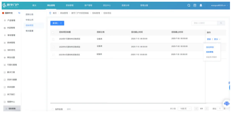231x123 pixels.
Task: Click the search icon in the top bar
Action: point(189,5)
